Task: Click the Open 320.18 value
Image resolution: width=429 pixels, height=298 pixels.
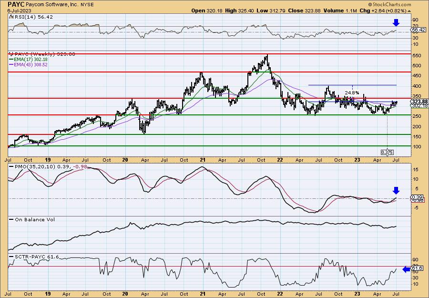Action: tap(207, 10)
